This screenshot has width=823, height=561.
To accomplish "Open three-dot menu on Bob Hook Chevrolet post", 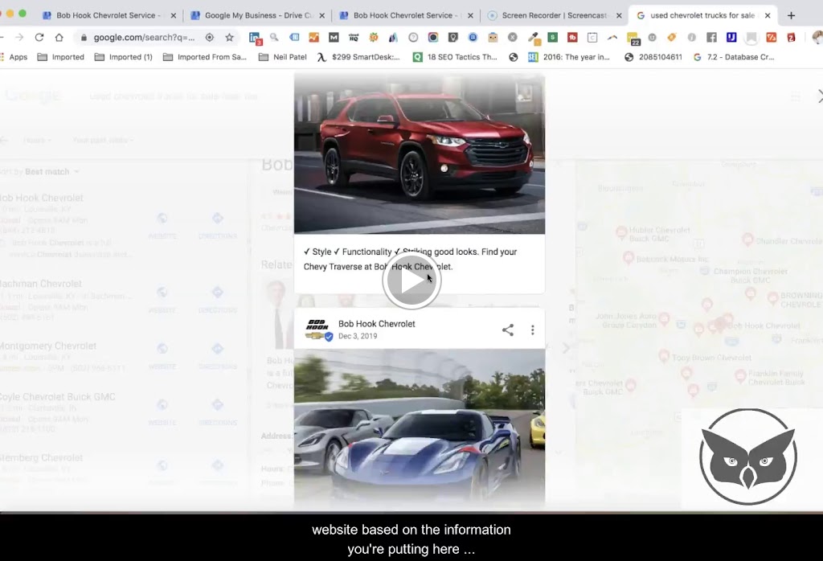I will click(532, 330).
